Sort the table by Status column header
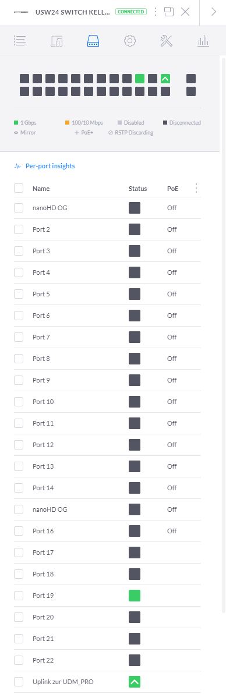 138,189
